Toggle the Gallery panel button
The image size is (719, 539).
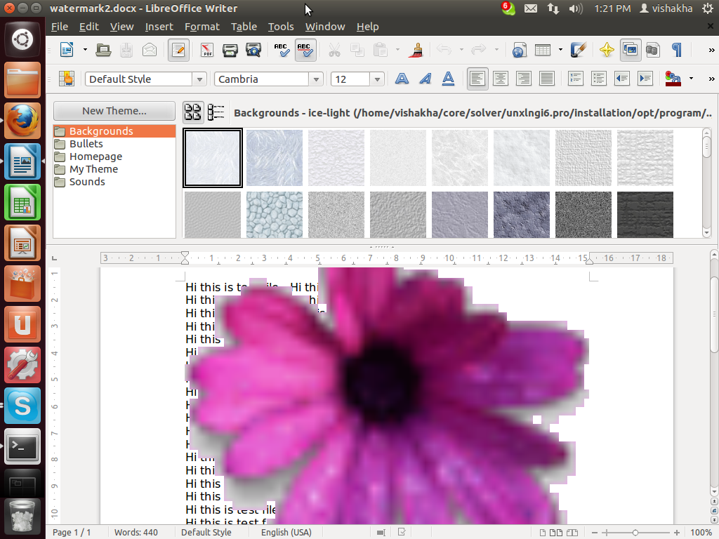pos(630,50)
